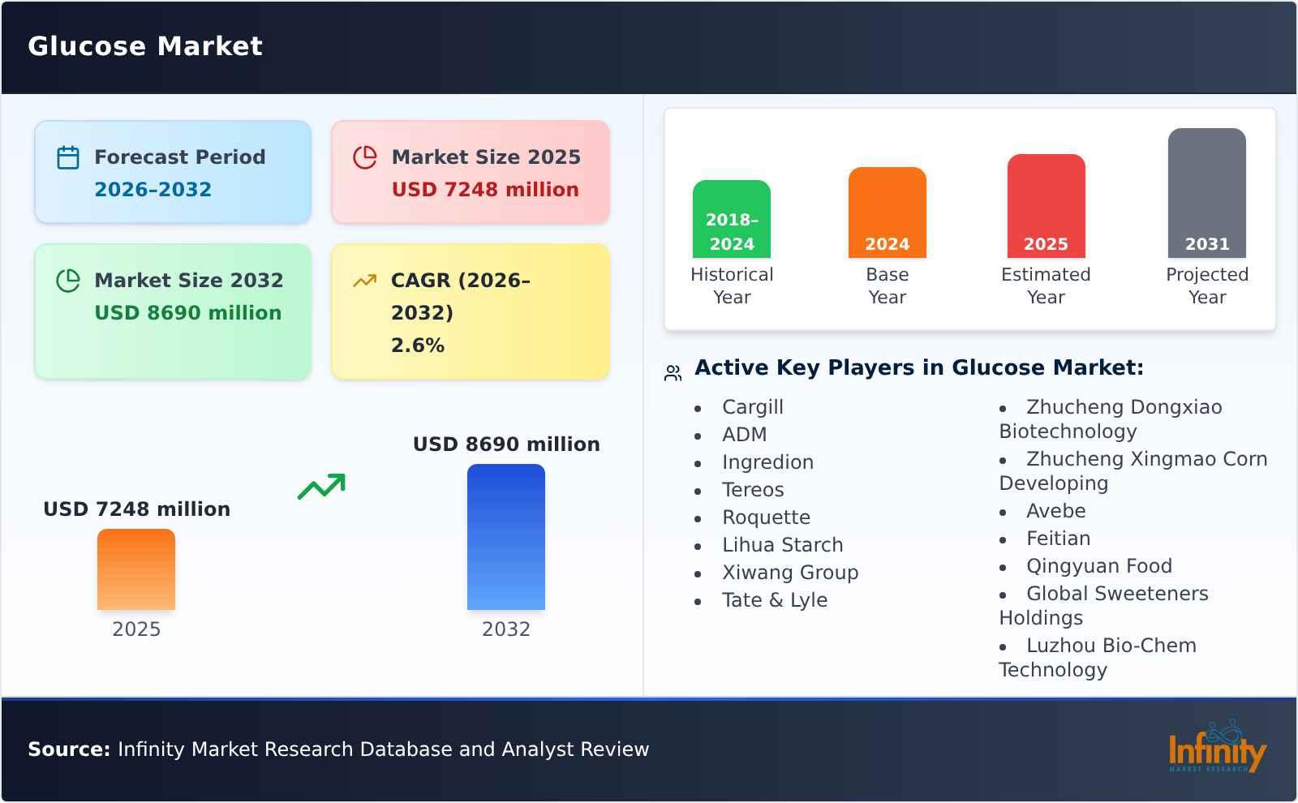This screenshot has height=803, width=1298.
Task: Click the orange 2025 market bar
Action: (136, 572)
